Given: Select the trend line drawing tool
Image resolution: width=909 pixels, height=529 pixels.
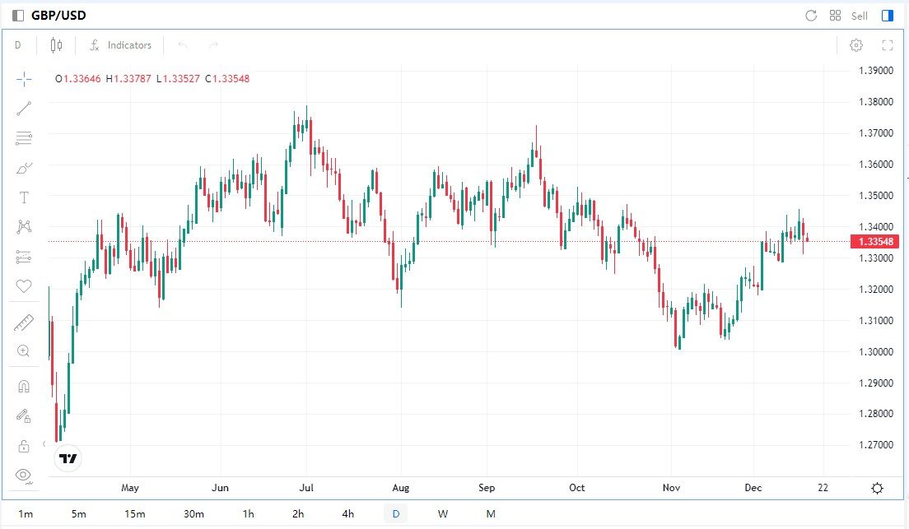Looking at the screenshot, I should pyautogui.click(x=24, y=109).
